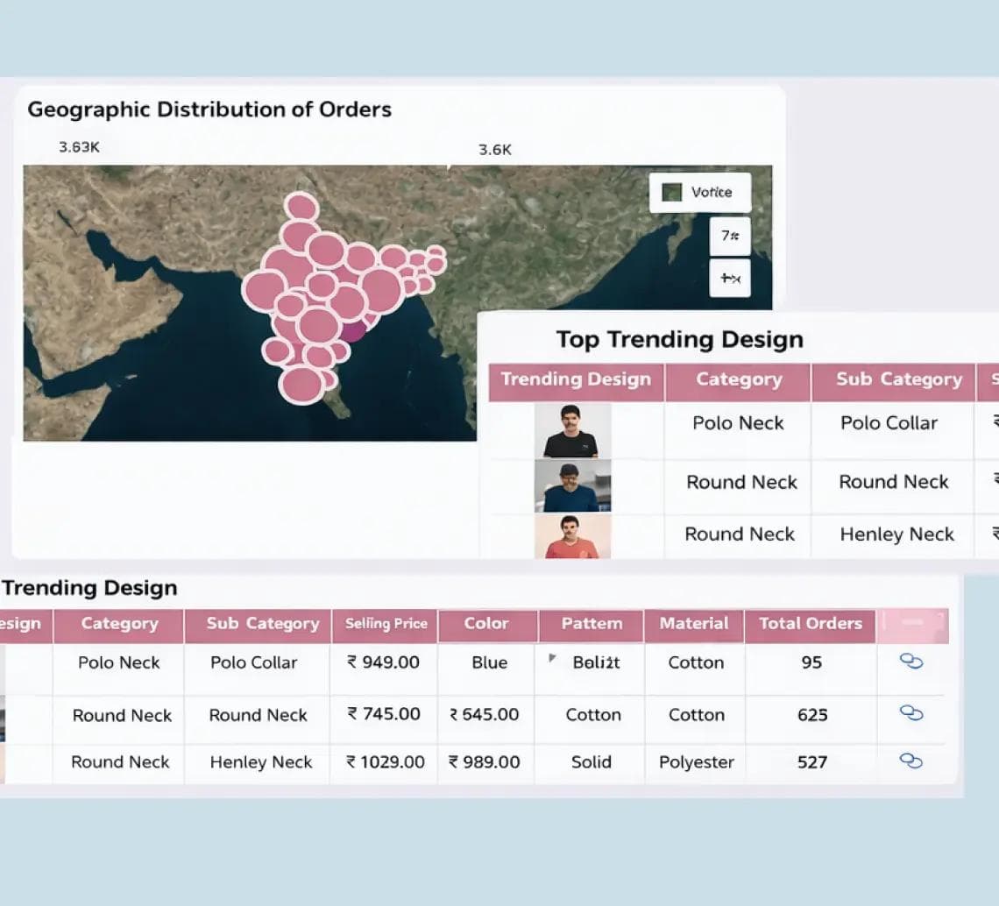This screenshot has width=999, height=906.
Task: Select the Polyester material cell
Action: (697, 762)
